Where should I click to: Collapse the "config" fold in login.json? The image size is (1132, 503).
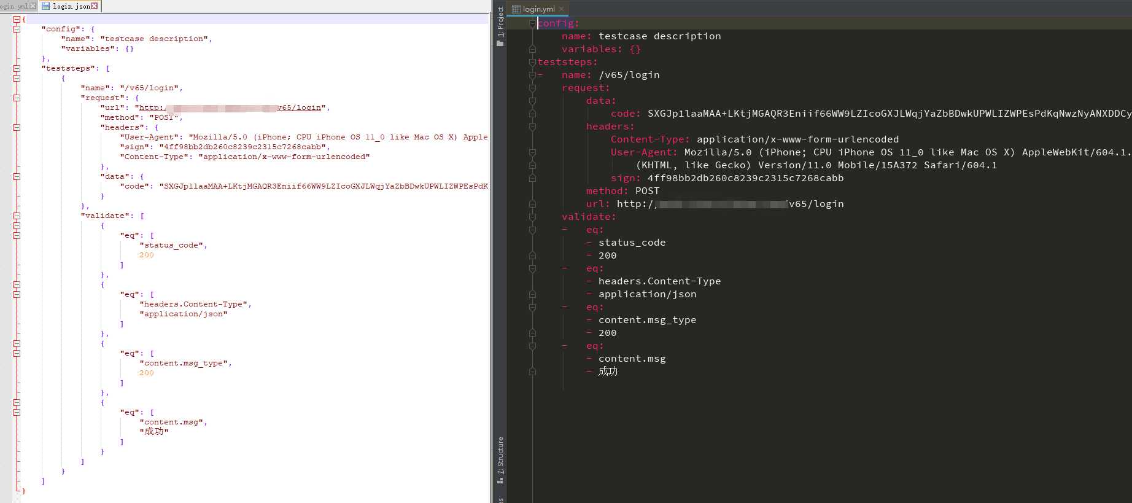tap(17, 29)
